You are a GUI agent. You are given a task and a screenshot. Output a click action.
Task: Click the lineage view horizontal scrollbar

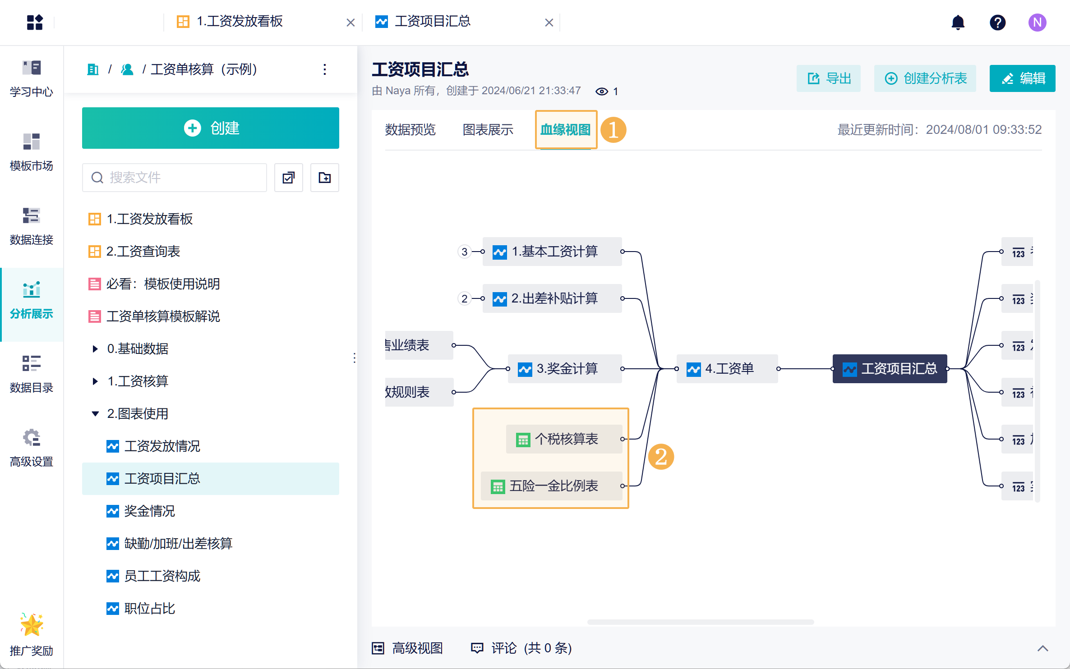pyautogui.click(x=700, y=622)
